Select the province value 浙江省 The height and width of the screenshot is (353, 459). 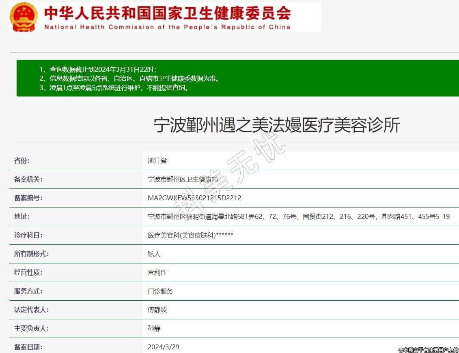click(157, 161)
